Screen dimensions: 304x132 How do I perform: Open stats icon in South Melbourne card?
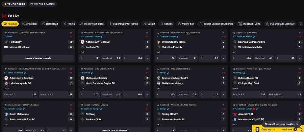24,109
